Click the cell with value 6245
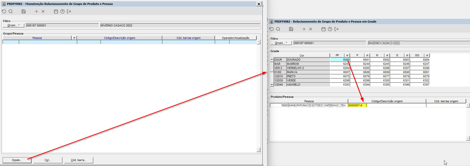470x166 pixels. (x=380, y=64)
